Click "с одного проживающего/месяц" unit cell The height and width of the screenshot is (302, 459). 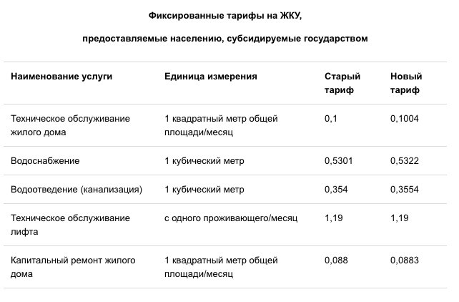click(x=229, y=218)
